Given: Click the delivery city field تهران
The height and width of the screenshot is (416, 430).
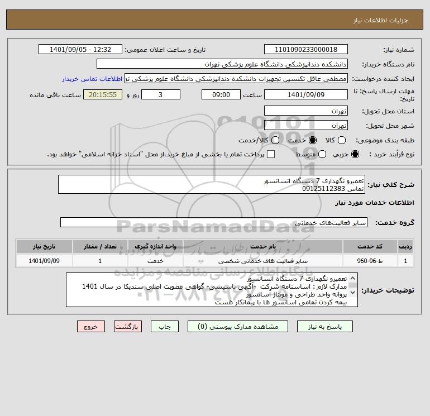Looking at the screenshot, I should click(x=306, y=125).
